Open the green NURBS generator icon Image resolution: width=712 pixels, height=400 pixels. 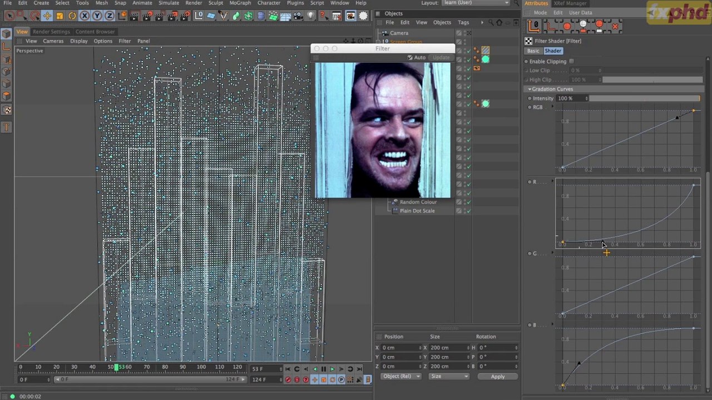click(236, 16)
